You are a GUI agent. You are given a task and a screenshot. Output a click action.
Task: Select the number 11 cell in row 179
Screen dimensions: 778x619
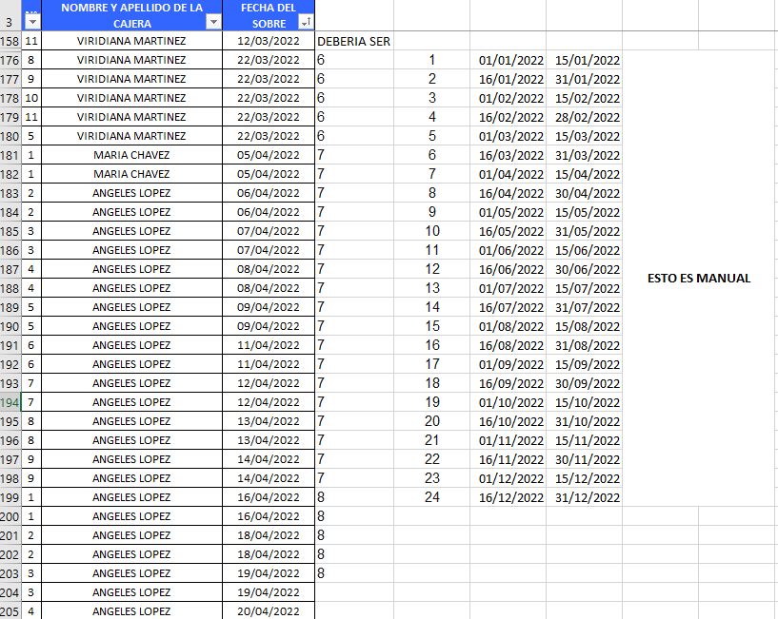tap(31, 117)
